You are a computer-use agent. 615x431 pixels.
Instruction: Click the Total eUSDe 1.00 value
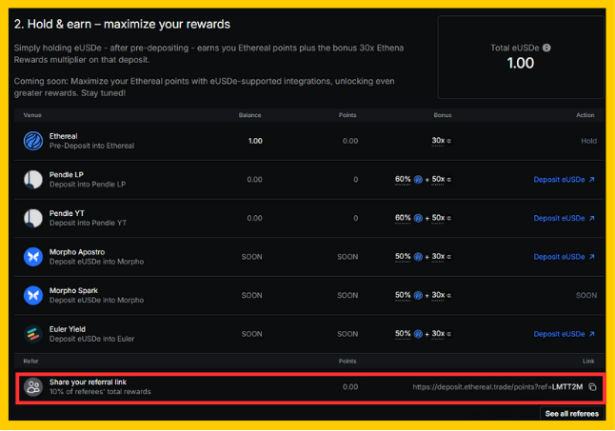pyautogui.click(x=521, y=63)
